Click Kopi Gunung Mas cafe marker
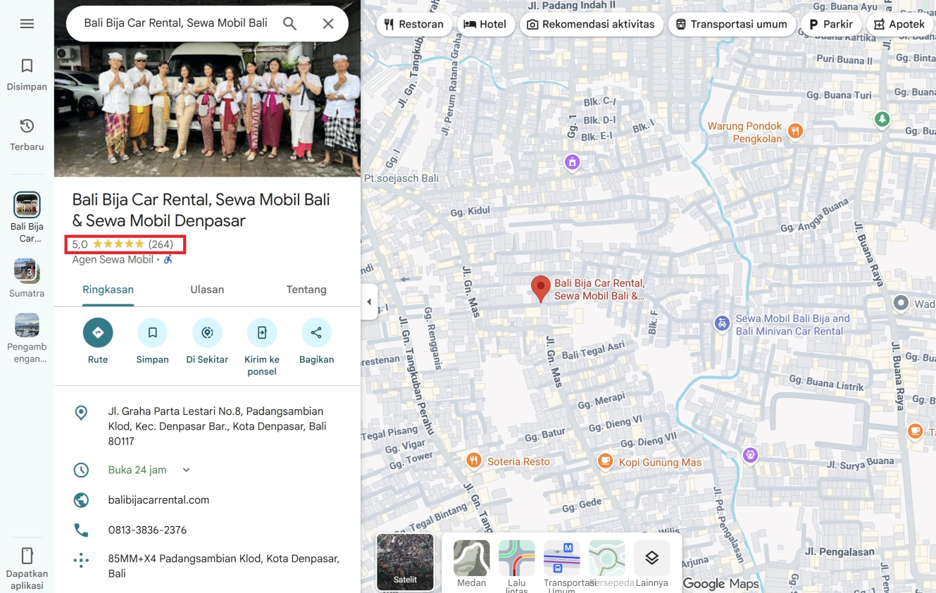Viewport: 936px width, 593px height. (605, 461)
